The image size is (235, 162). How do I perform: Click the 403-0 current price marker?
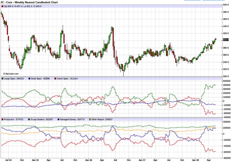225,40
